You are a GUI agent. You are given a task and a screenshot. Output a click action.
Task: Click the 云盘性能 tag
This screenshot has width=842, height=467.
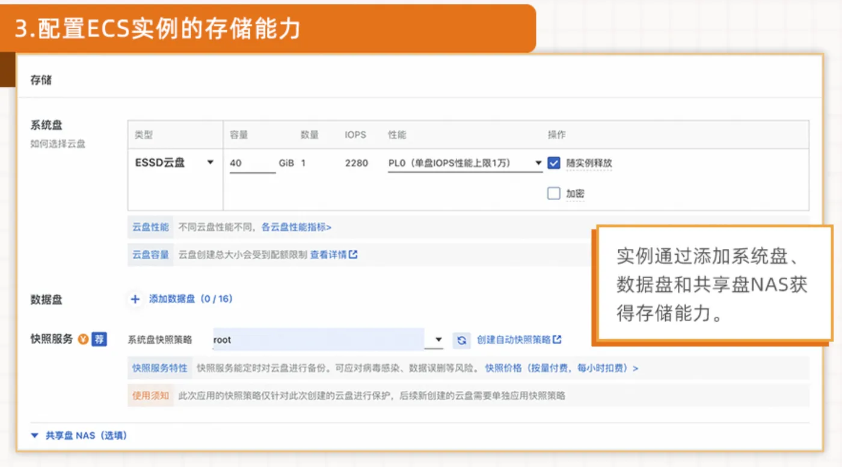pos(150,227)
